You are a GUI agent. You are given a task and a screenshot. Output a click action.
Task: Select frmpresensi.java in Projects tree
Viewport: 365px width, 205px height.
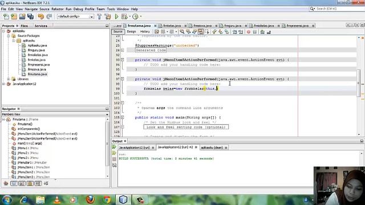pos(39,64)
